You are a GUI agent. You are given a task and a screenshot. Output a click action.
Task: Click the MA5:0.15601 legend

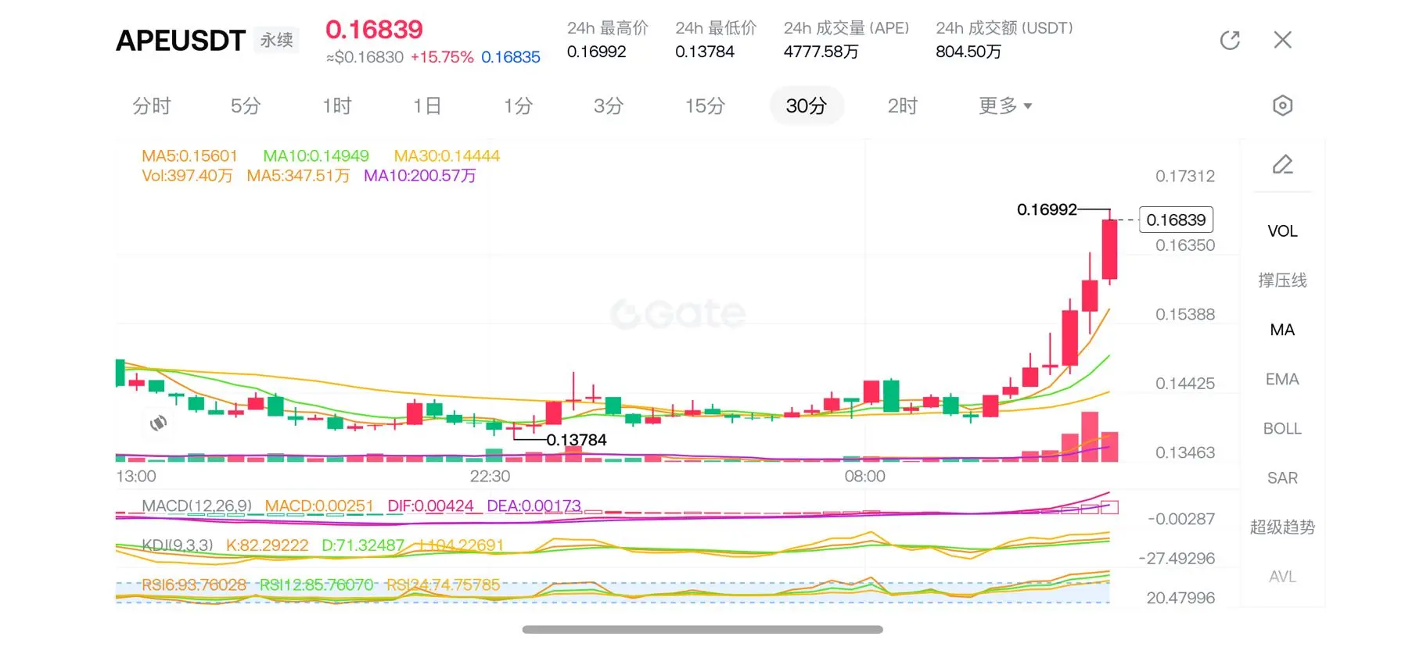coord(189,155)
